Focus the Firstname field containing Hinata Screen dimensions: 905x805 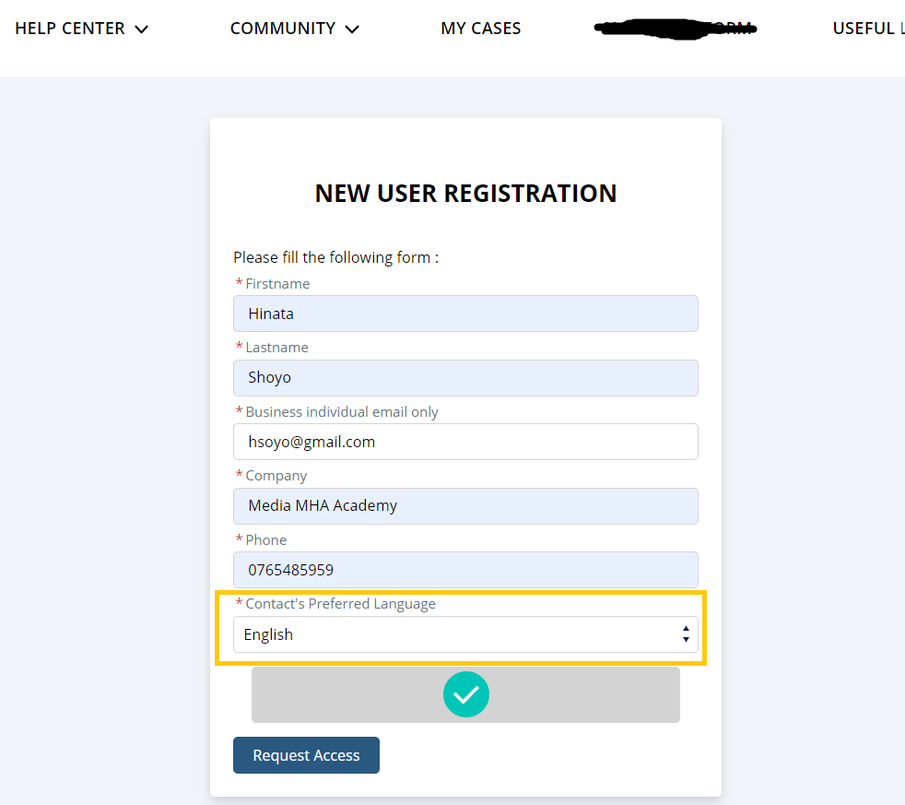click(x=464, y=314)
